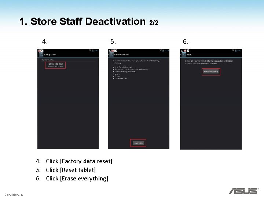Click the battery icon in screen 6 status bar
Screen dimensions: 264x198
pyautogui.click(x=235, y=51)
